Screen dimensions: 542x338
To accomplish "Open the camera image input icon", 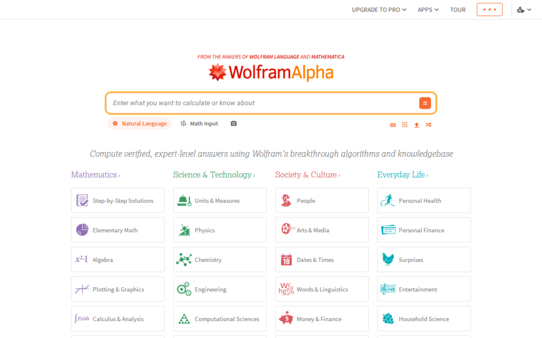I will coord(233,124).
